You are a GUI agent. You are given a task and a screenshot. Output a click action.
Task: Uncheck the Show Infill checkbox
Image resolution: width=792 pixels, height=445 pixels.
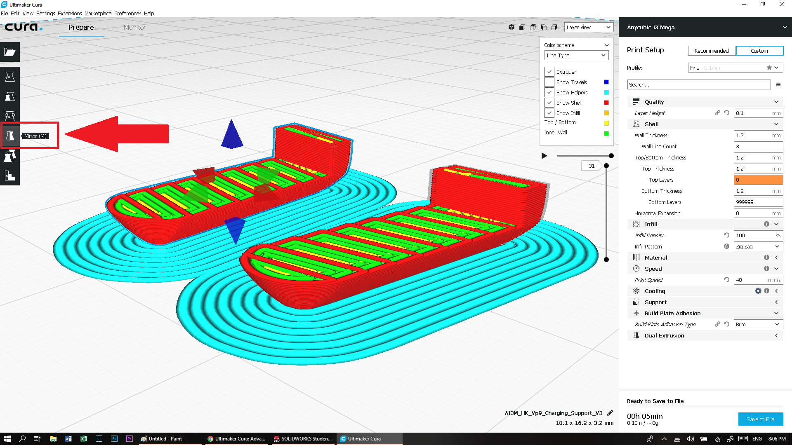[x=549, y=113]
